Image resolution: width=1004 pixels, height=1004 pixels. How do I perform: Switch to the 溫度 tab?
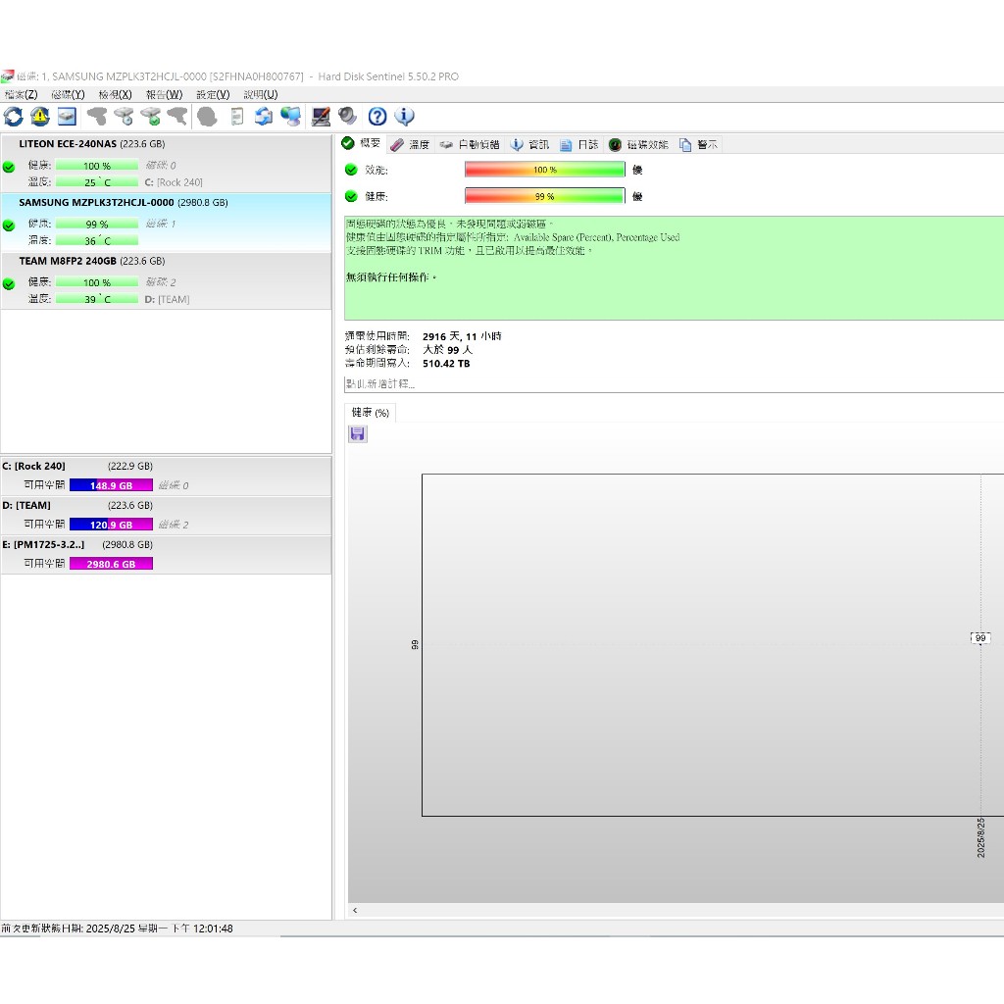click(410, 144)
